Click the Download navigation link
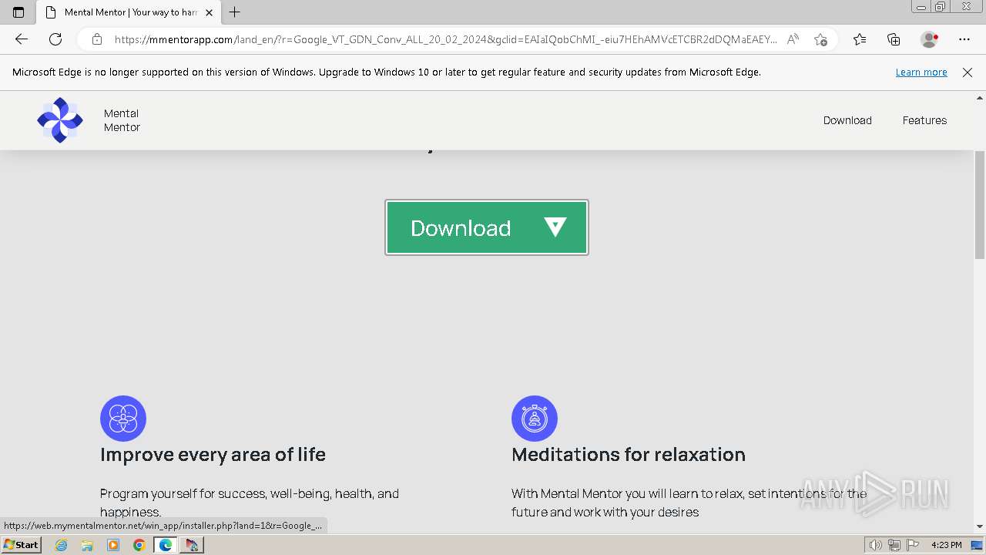 point(847,120)
